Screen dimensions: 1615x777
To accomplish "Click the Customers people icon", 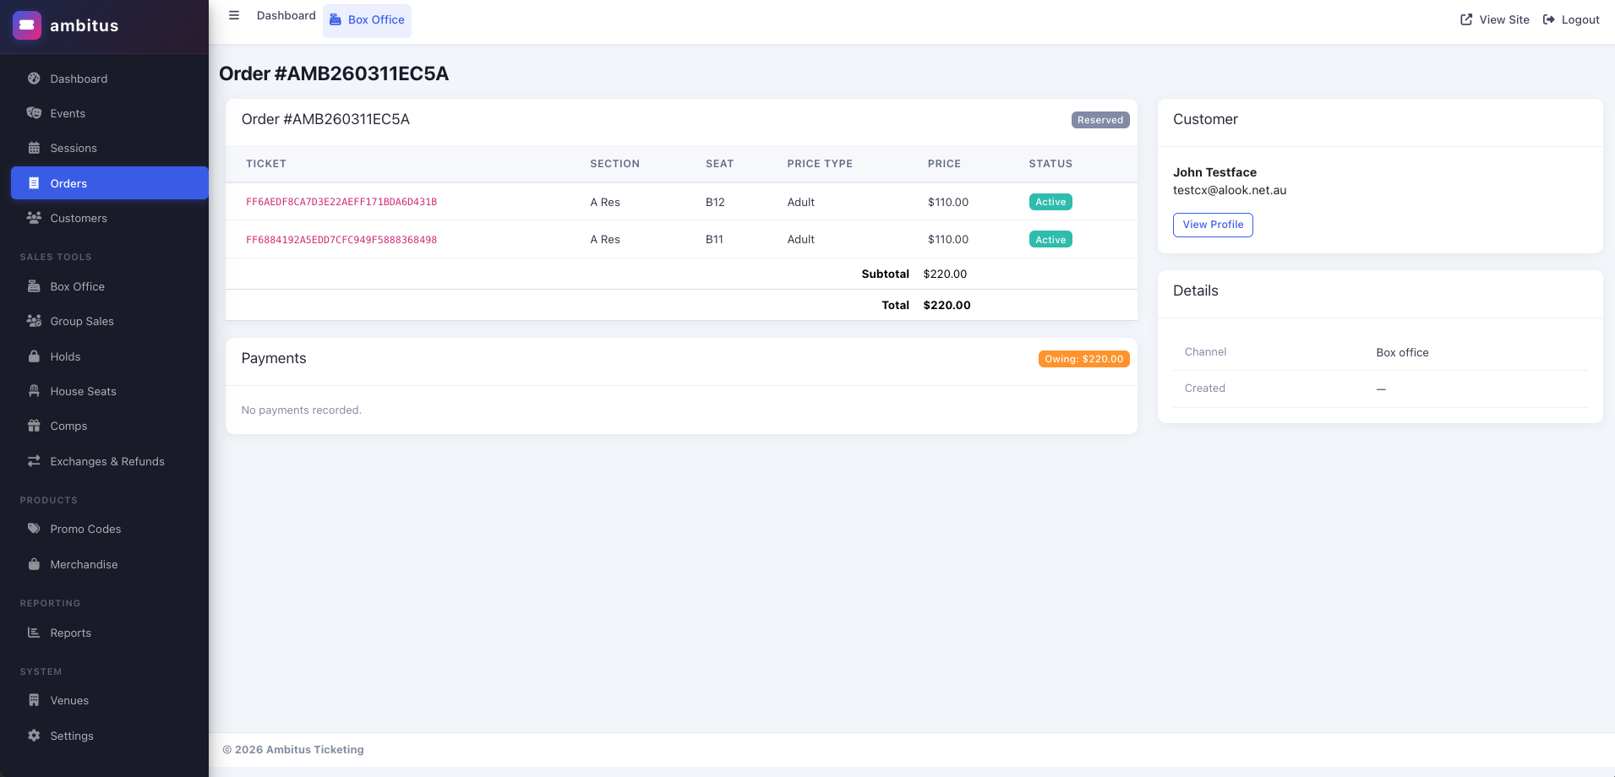I will [34, 218].
